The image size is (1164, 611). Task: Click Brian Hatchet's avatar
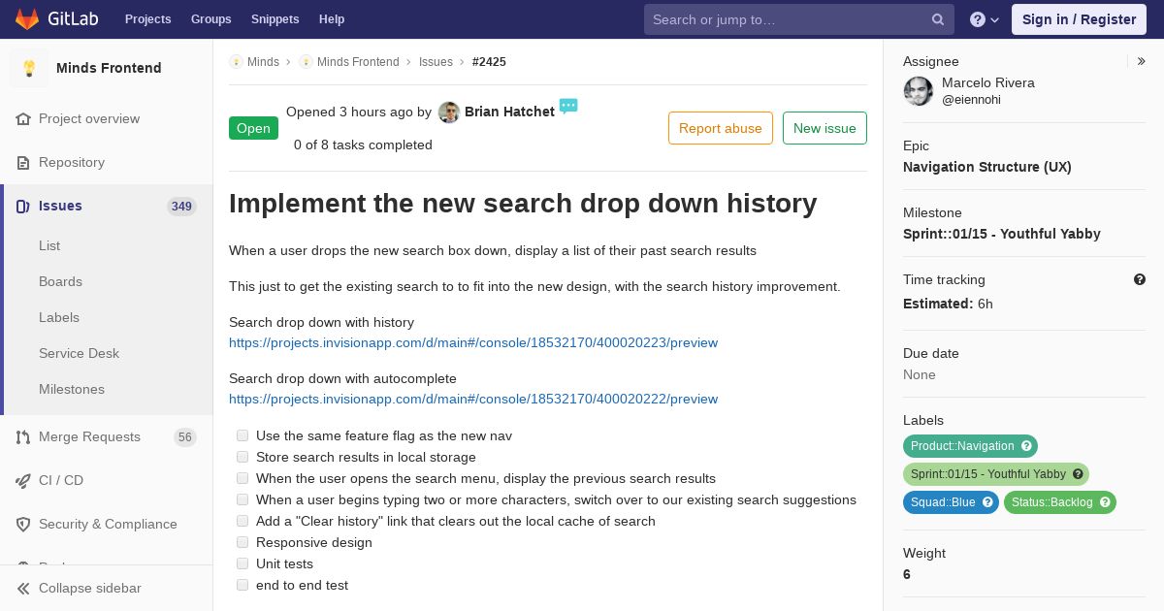(448, 113)
